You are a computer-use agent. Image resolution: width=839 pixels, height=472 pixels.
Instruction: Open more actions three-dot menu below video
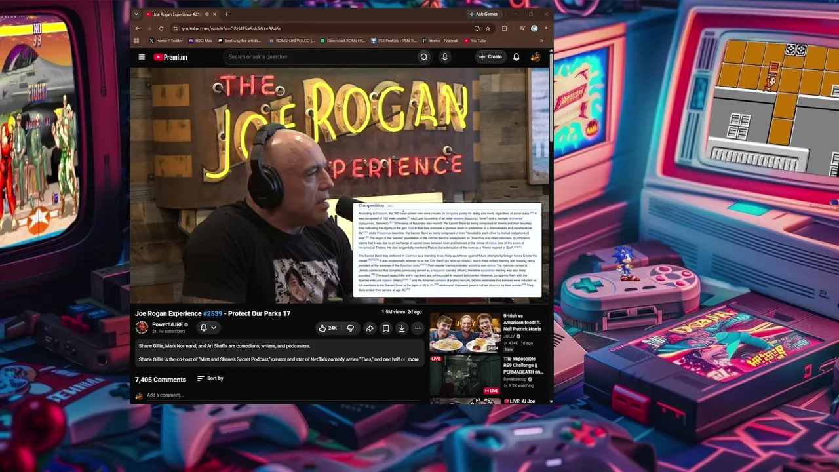coord(418,328)
